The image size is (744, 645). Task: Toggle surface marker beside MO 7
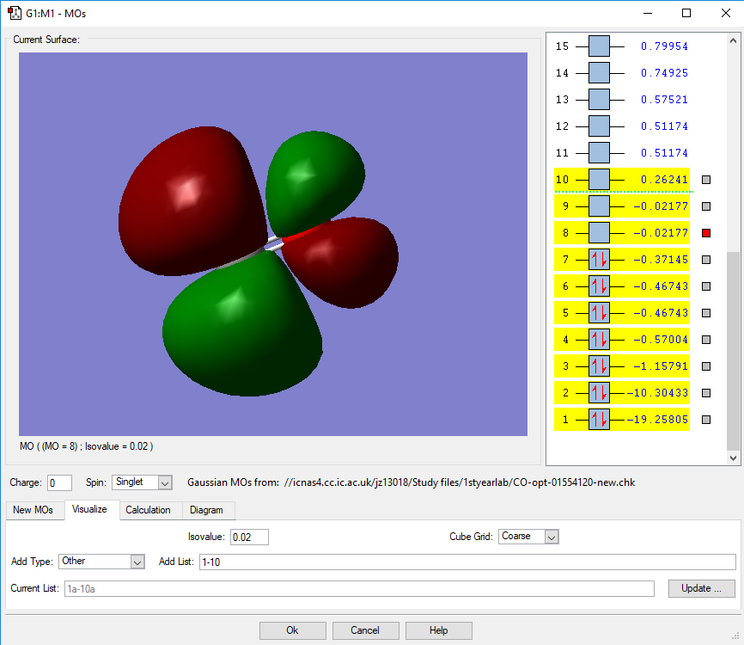706,260
